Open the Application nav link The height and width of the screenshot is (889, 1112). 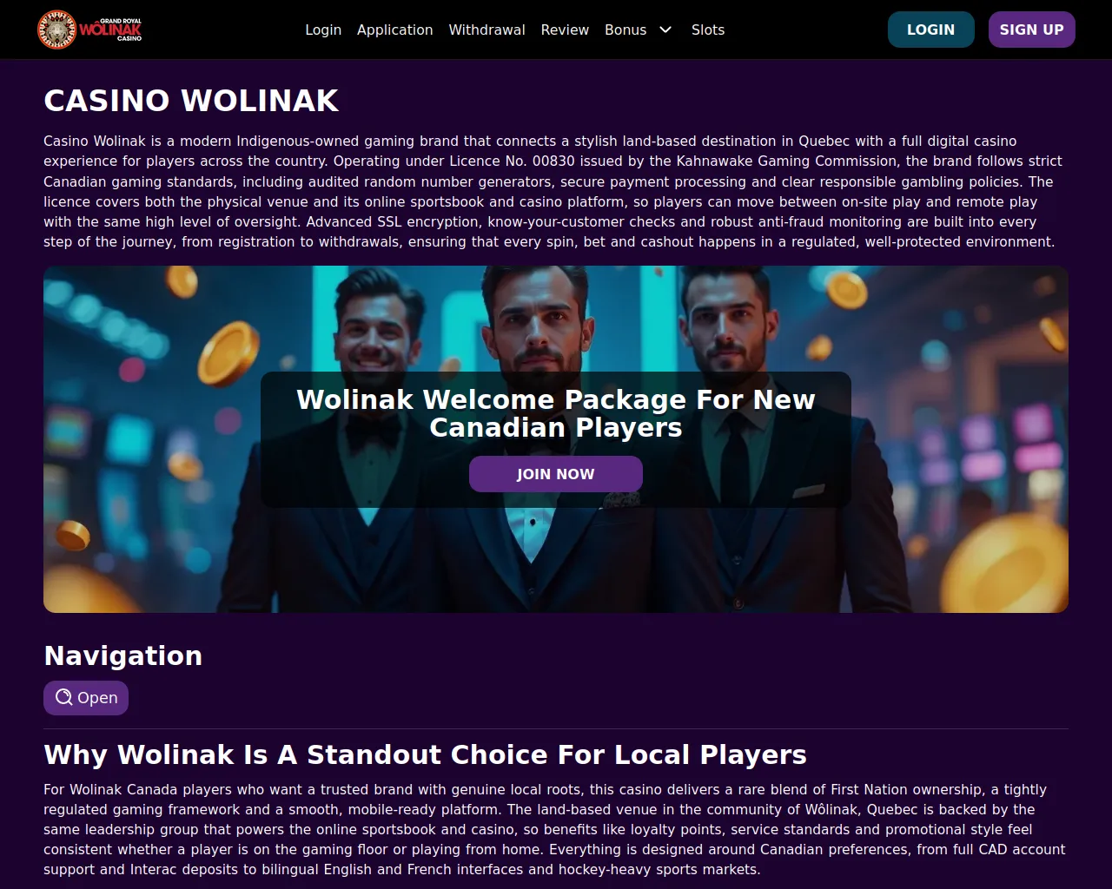(x=394, y=30)
